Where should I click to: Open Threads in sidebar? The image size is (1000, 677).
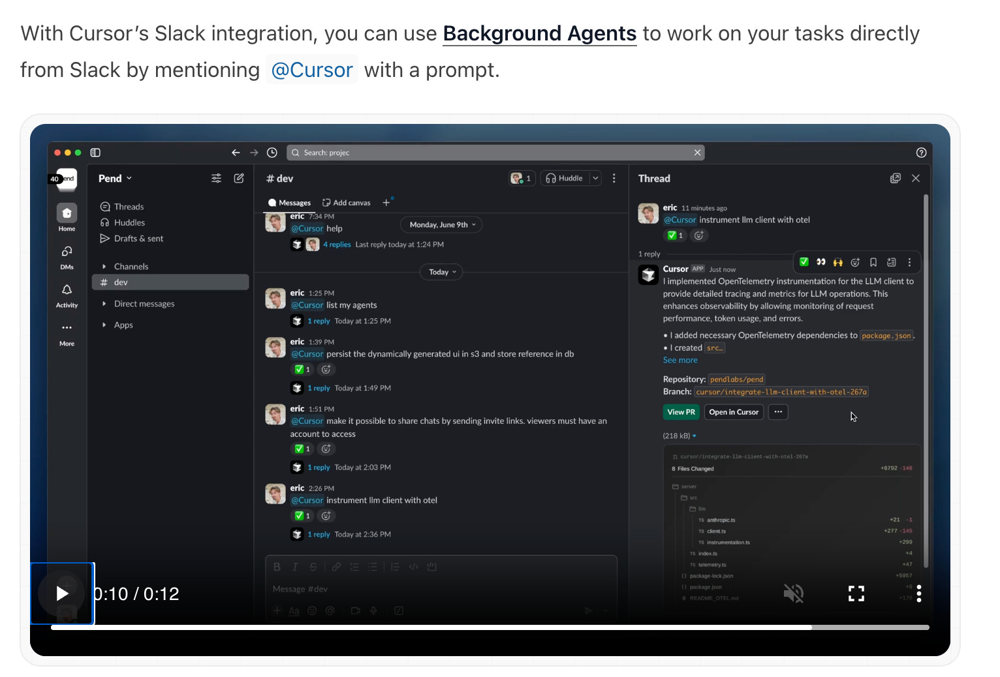[x=129, y=207]
